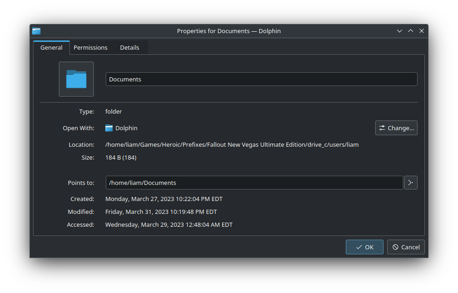Open the symlink target using the arrow icon
The width and height of the screenshot is (458, 293).
tap(411, 183)
